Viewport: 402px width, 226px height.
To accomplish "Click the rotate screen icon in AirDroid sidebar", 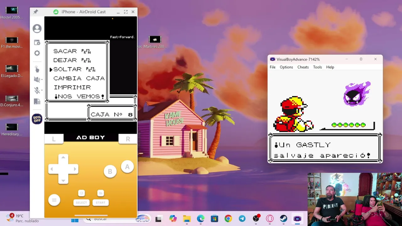I will 37,101.
